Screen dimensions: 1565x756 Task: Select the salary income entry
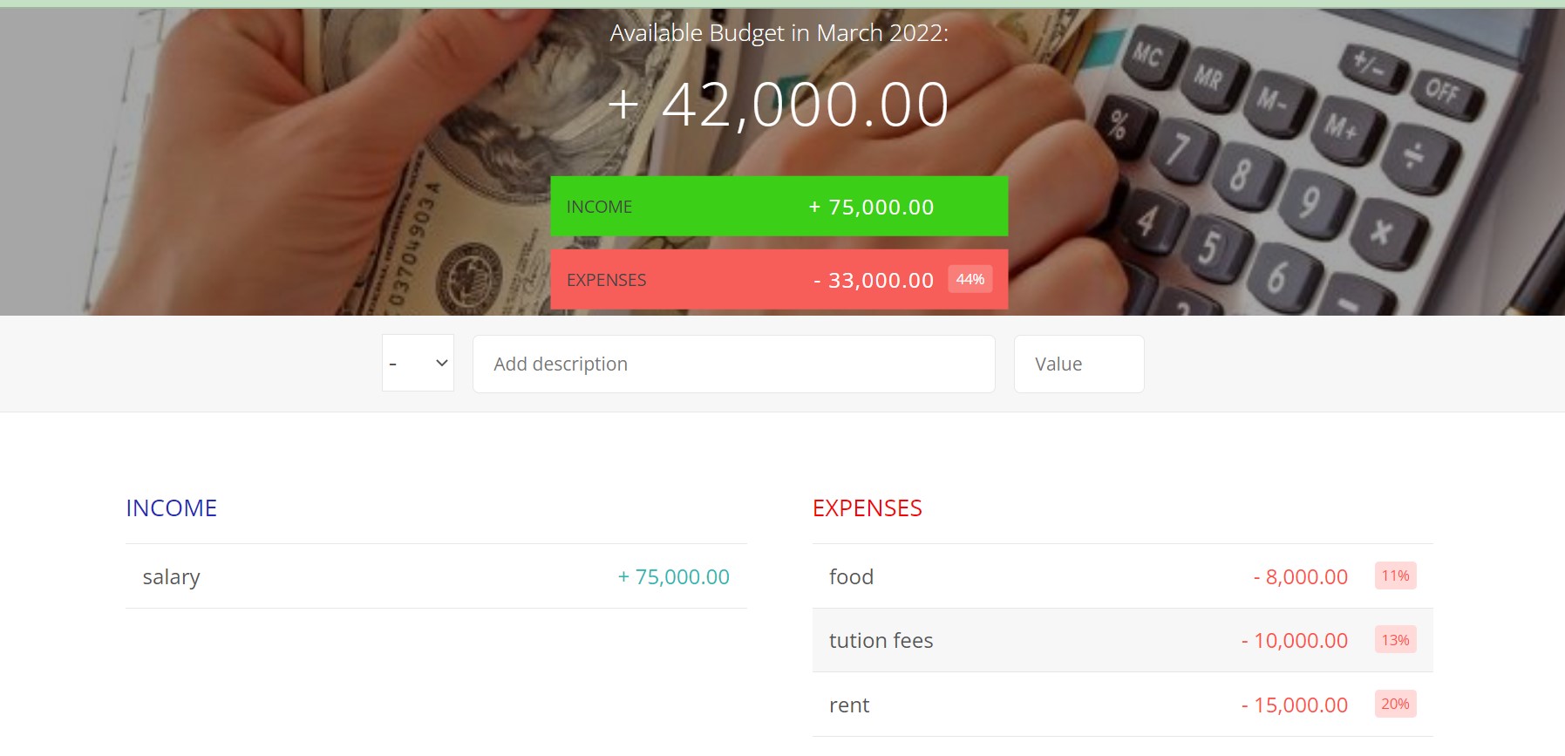click(436, 576)
